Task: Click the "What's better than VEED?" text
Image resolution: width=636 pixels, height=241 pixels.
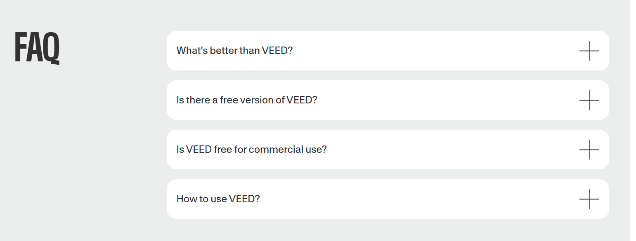Action: 234,50
